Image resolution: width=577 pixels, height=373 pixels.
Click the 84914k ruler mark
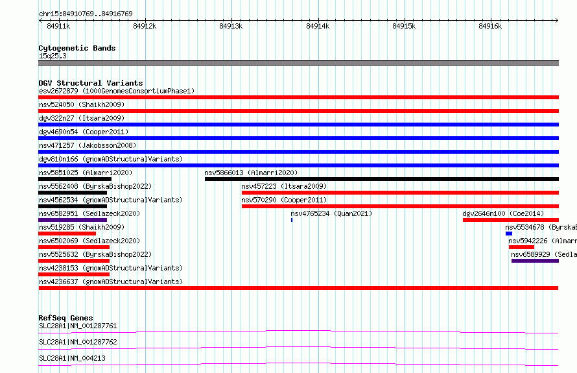coord(318,26)
